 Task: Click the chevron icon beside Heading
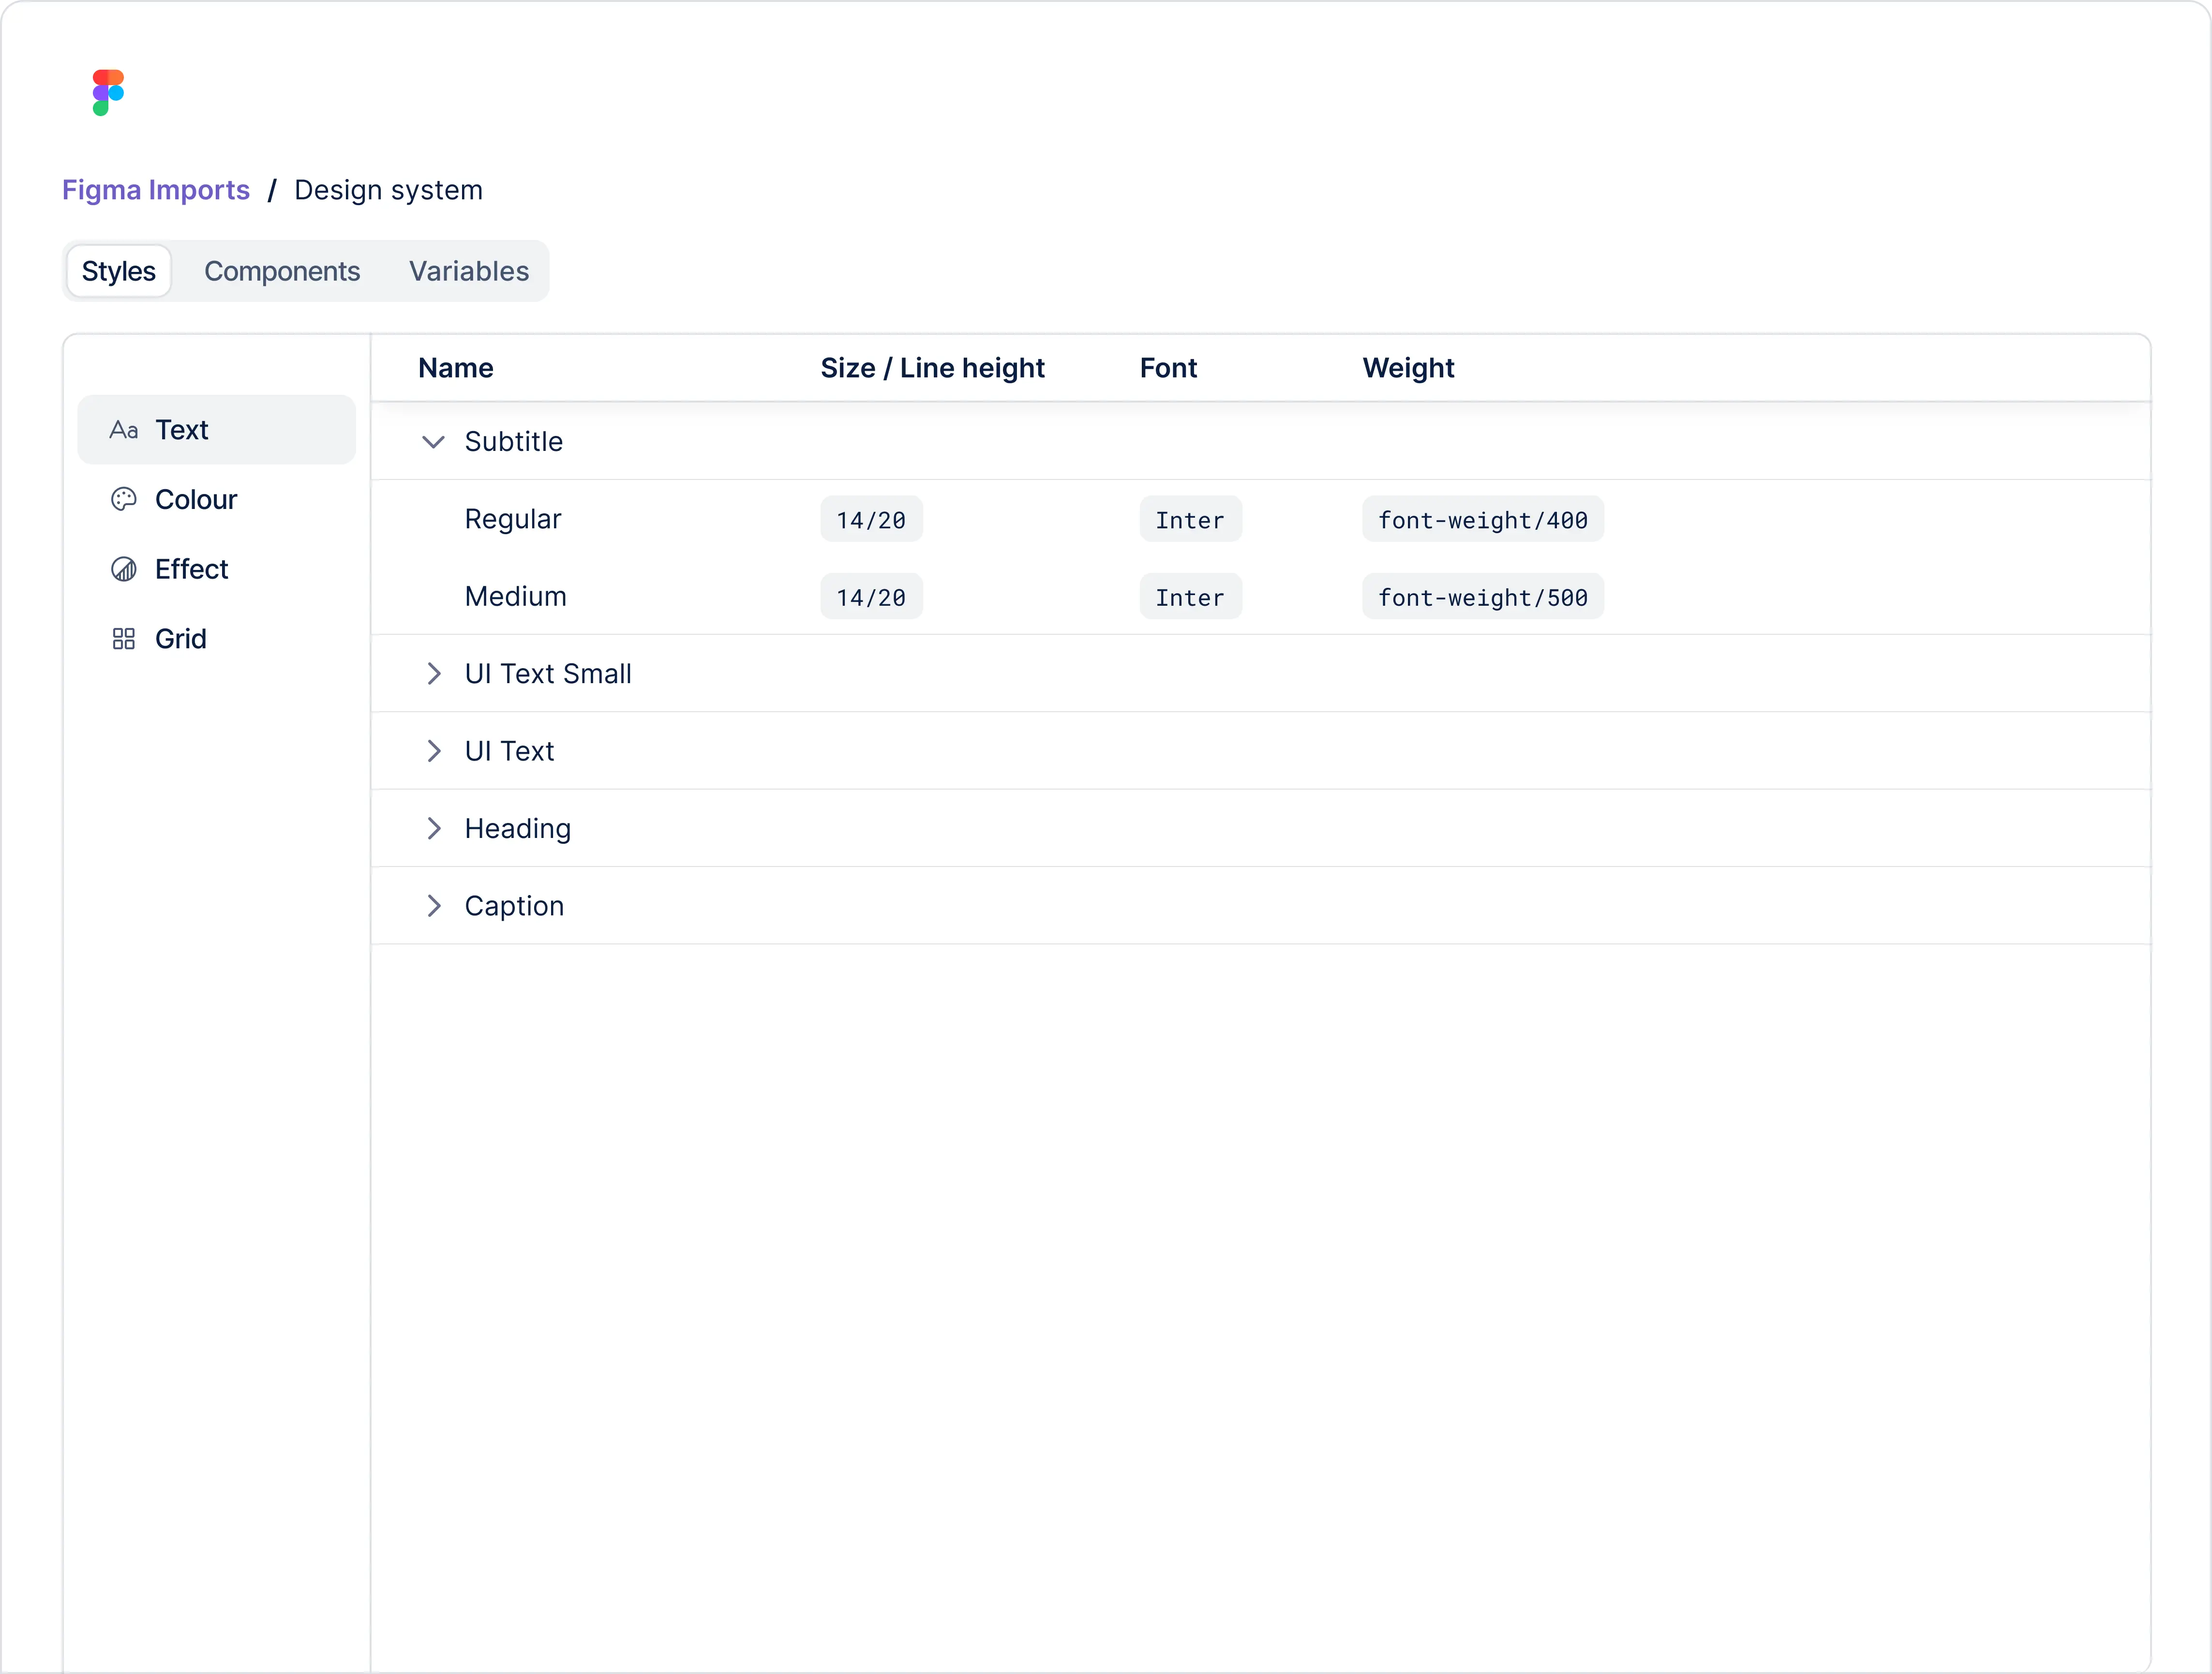point(434,828)
